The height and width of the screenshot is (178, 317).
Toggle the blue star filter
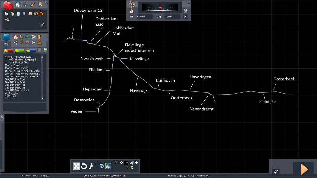(x=31, y=51)
